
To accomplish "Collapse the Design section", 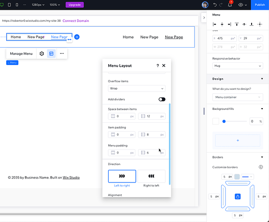I will point(262,79).
